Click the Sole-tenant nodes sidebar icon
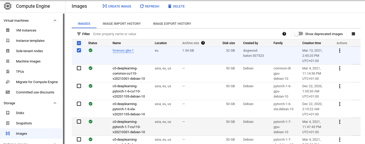The image size is (365, 144). click(8, 51)
